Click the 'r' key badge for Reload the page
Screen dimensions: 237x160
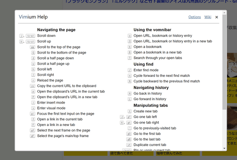33,80
